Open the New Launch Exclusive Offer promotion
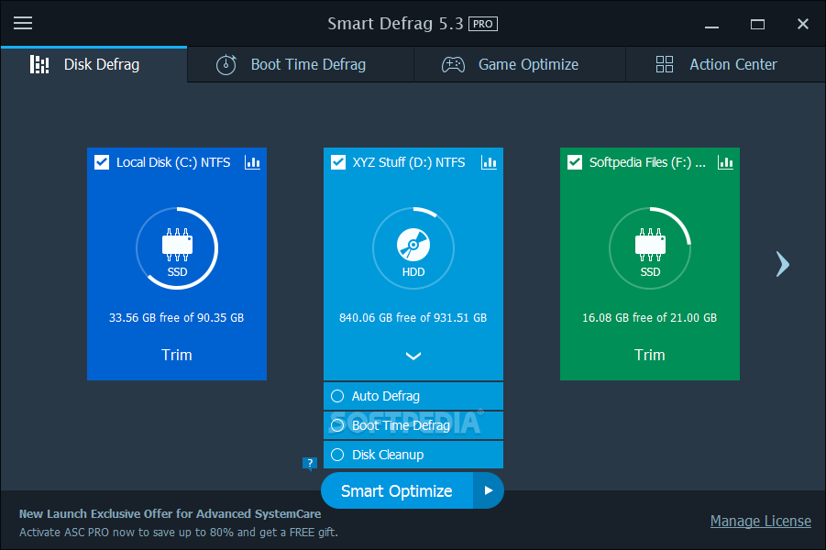 click(x=171, y=514)
